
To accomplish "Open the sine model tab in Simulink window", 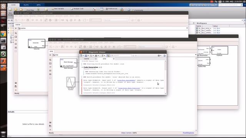I will pyautogui.click(x=51, y=51).
